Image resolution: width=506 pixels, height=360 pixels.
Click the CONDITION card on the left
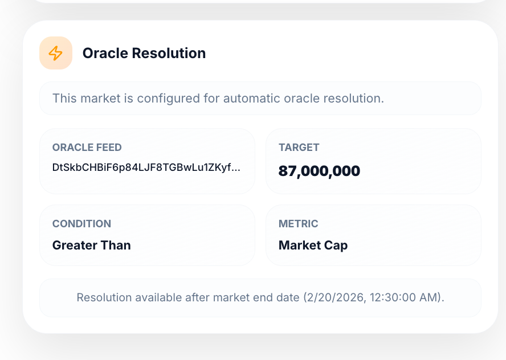click(147, 235)
